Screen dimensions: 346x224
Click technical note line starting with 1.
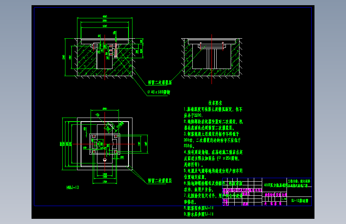click(x=213, y=109)
